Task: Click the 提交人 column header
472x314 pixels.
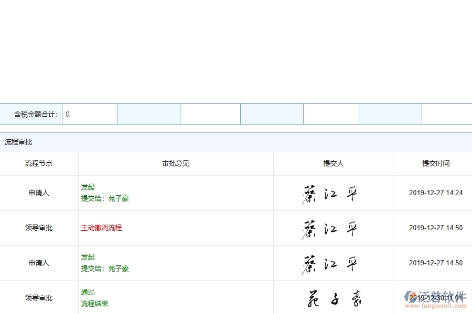Action: pos(334,163)
